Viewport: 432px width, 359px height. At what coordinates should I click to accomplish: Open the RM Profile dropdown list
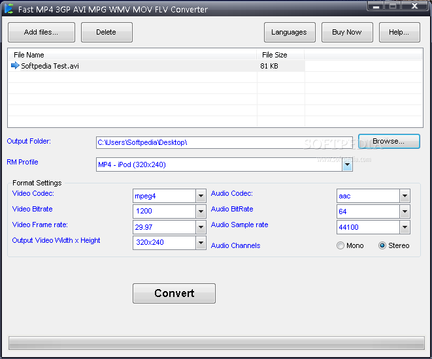[x=347, y=164]
